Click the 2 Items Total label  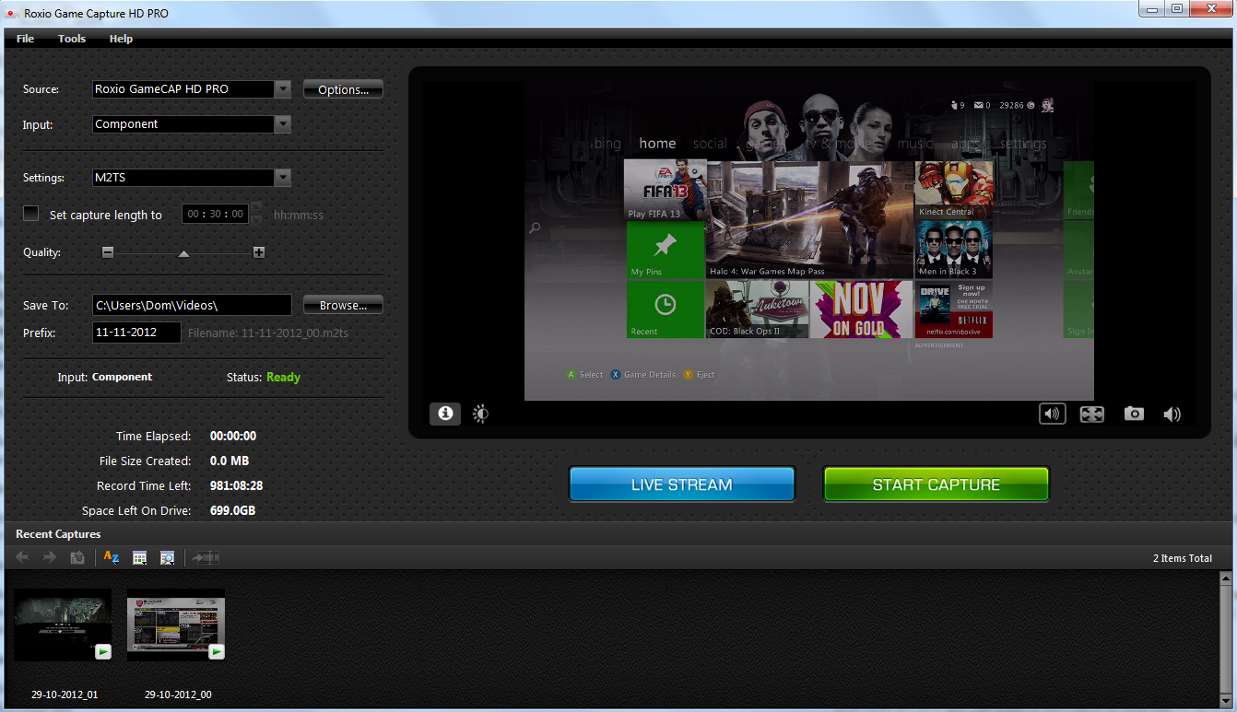tap(1183, 558)
